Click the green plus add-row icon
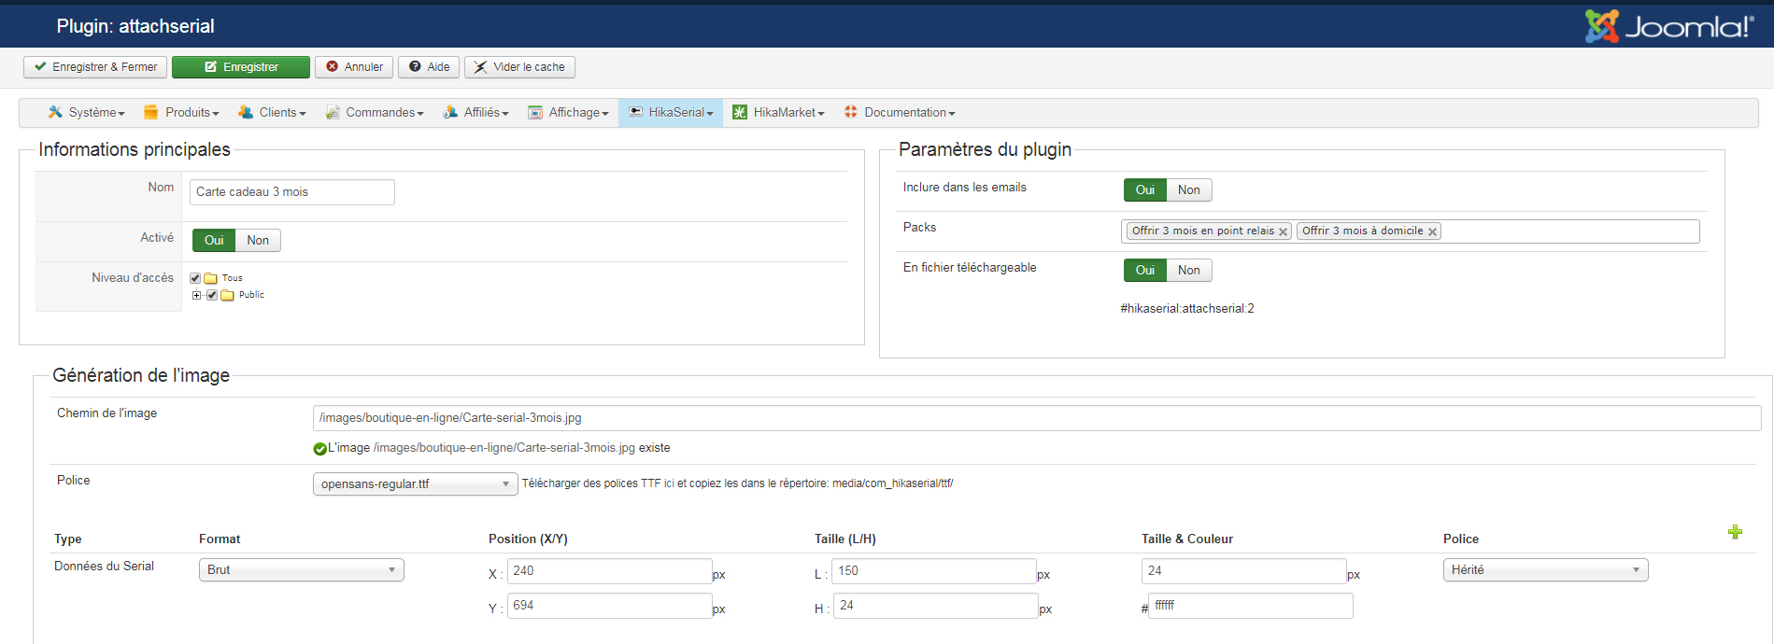 1735,532
